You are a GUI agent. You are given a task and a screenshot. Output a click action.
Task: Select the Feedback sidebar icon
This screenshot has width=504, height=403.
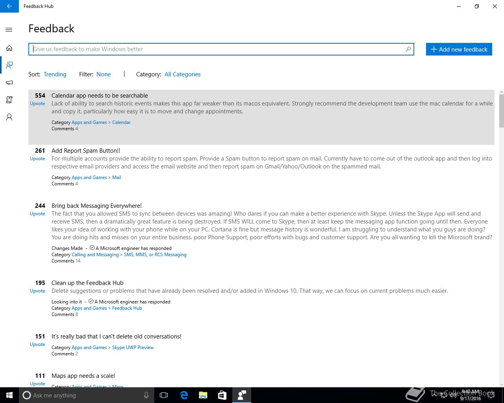(x=9, y=65)
